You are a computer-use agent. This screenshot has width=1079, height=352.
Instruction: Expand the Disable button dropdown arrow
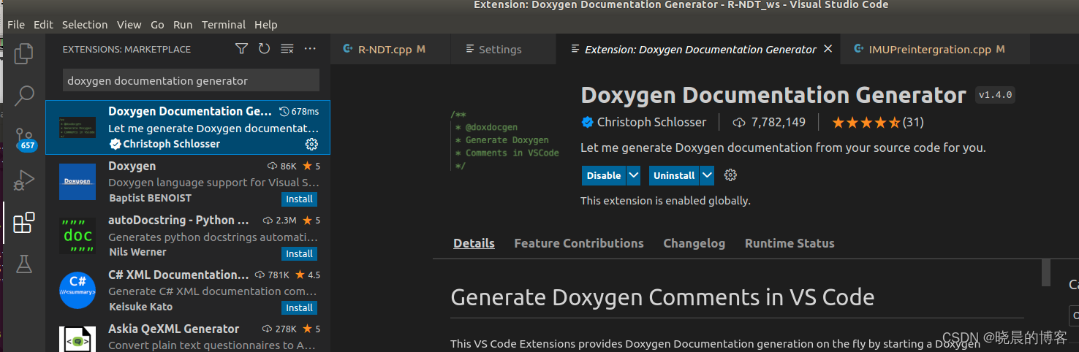pyautogui.click(x=634, y=175)
